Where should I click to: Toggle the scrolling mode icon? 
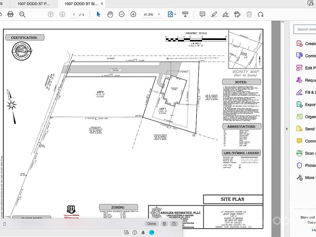click(x=185, y=14)
